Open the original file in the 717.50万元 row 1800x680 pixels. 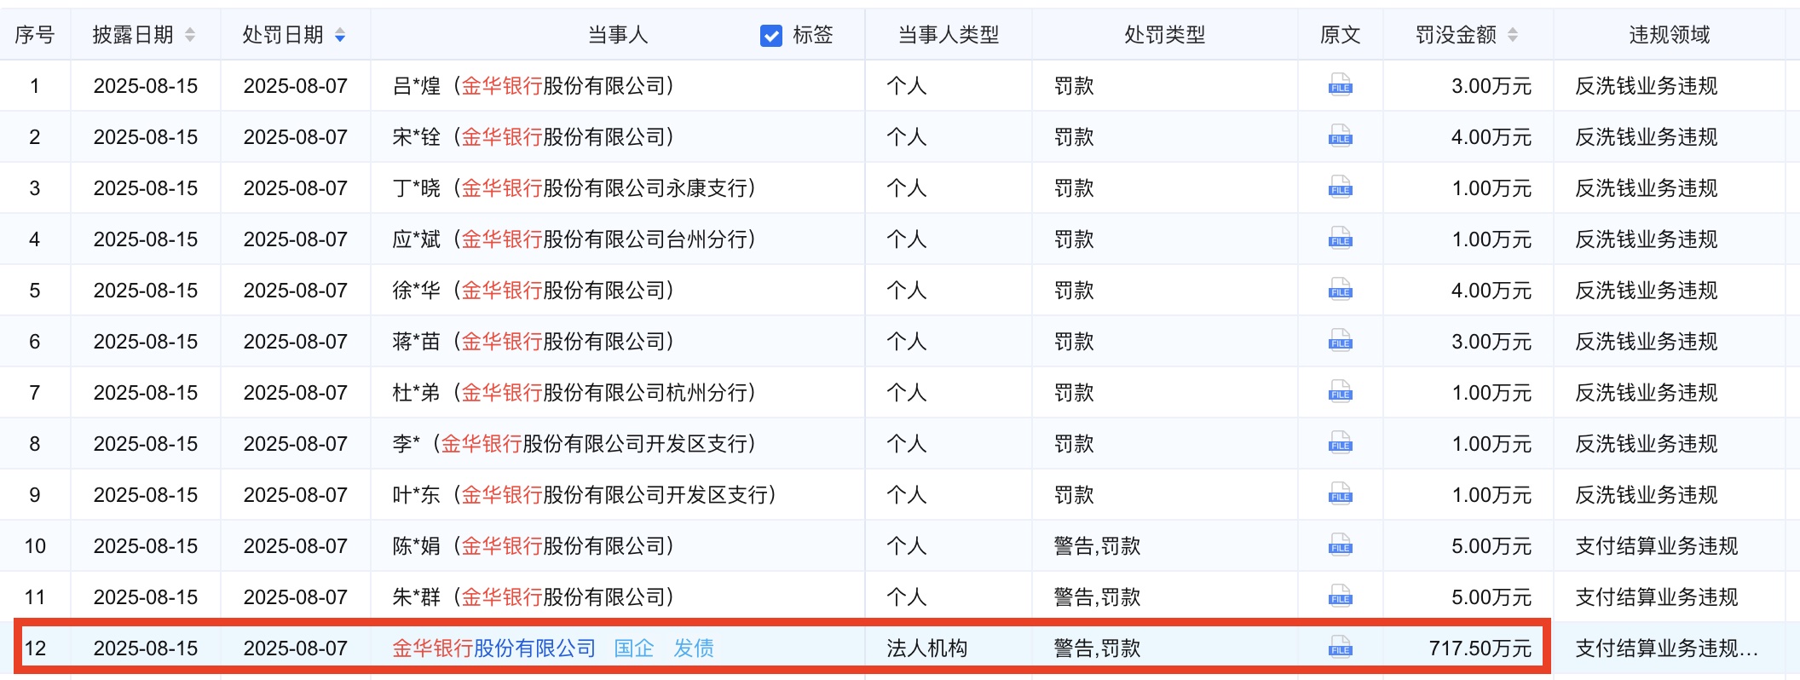(1340, 648)
